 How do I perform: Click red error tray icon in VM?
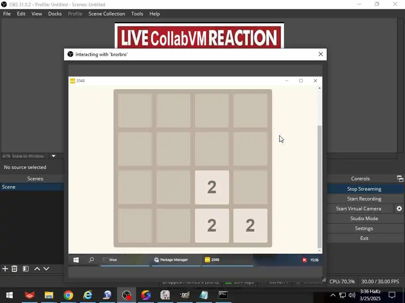coord(305,260)
